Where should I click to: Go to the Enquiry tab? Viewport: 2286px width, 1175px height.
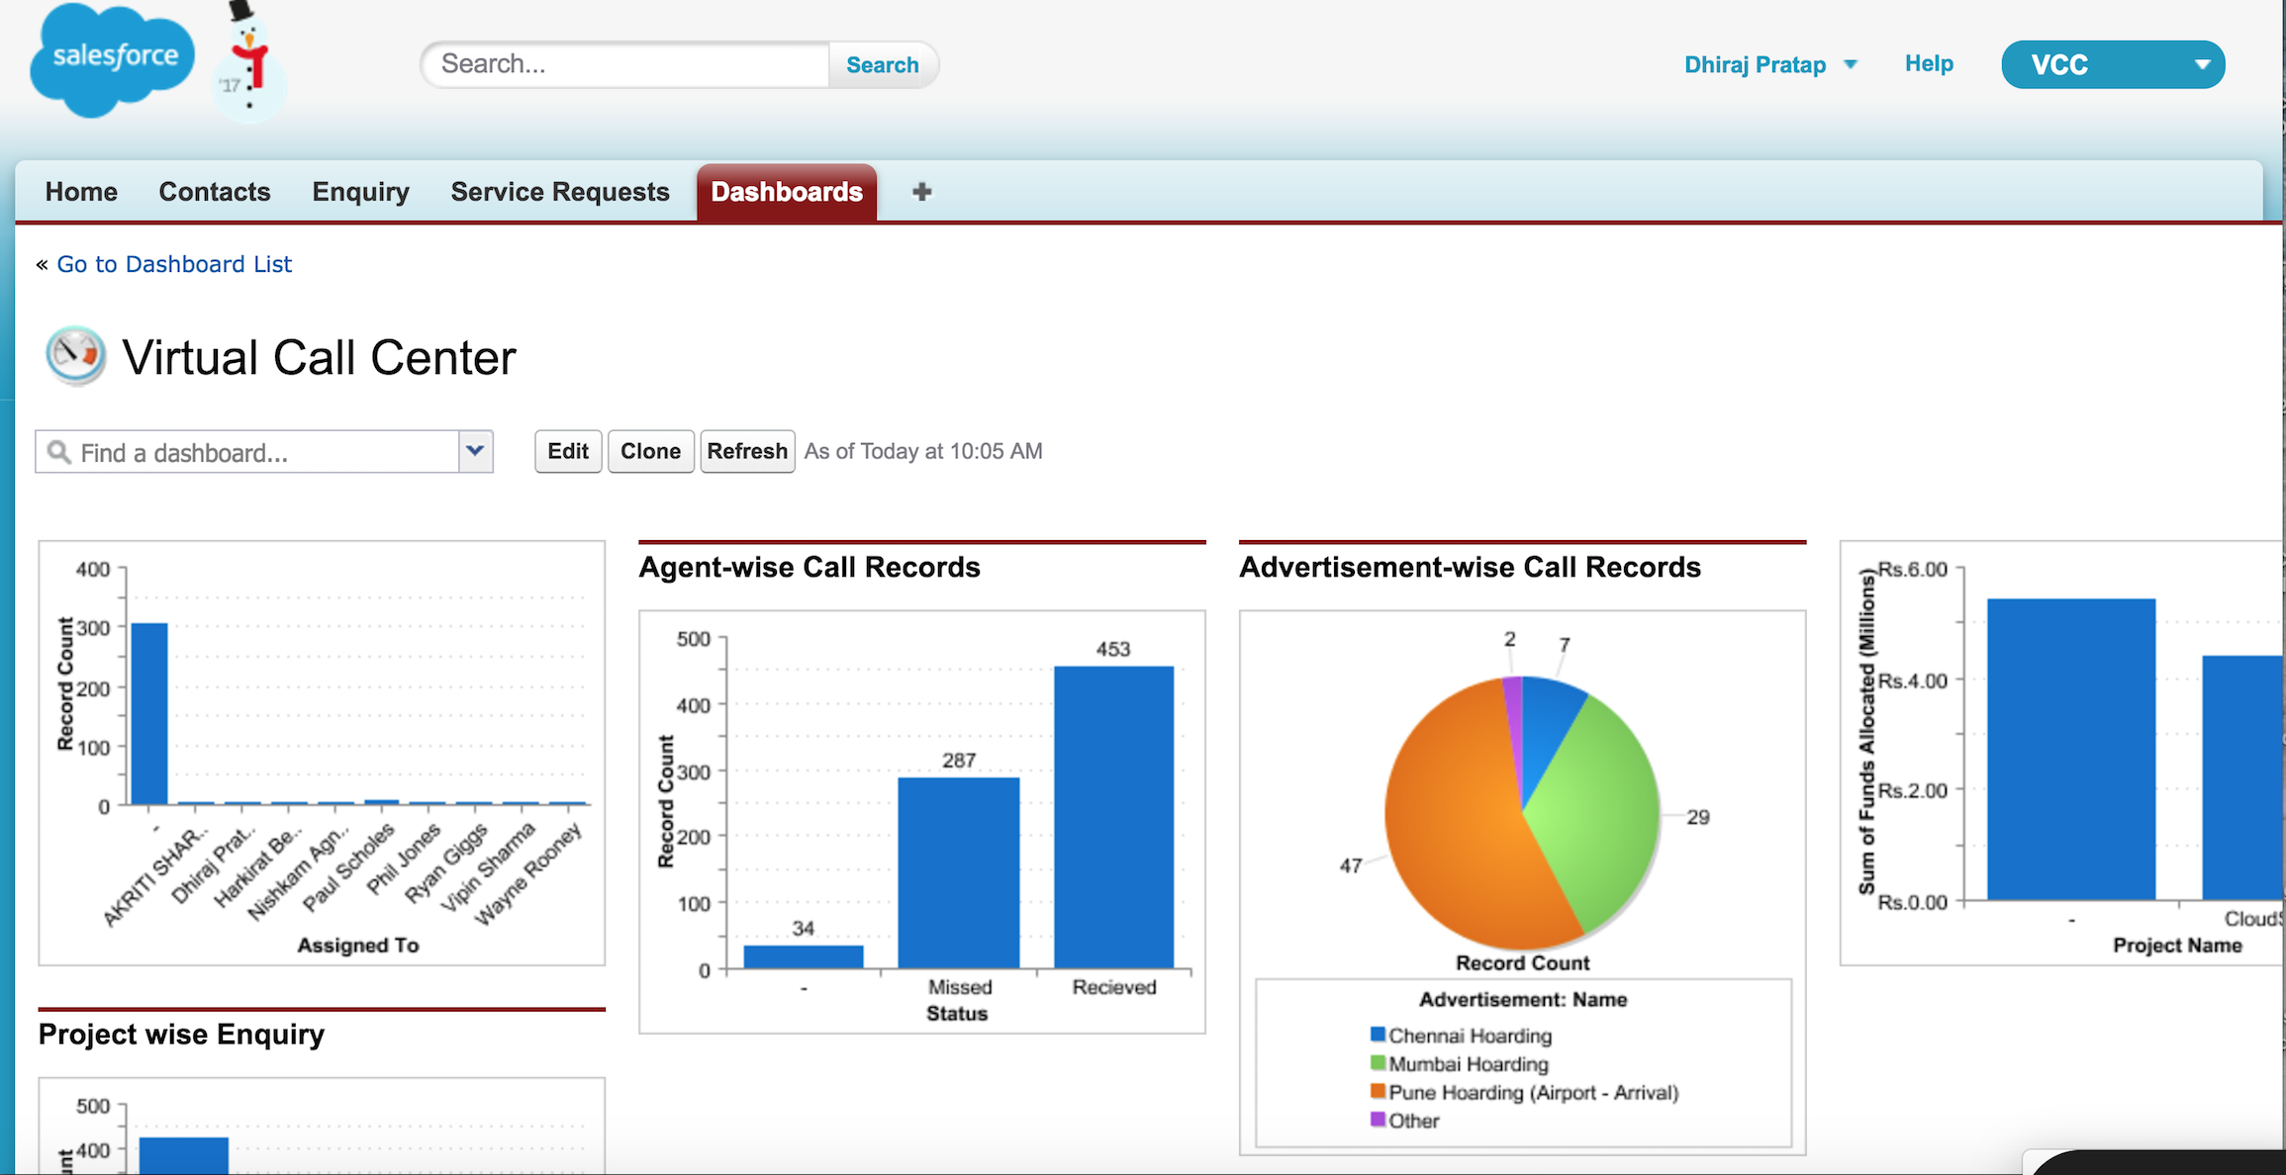pyautogui.click(x=360, y=192)
